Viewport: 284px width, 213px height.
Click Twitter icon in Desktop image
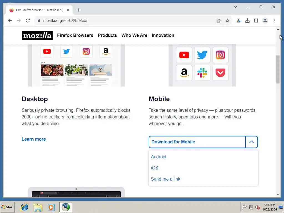67,51
